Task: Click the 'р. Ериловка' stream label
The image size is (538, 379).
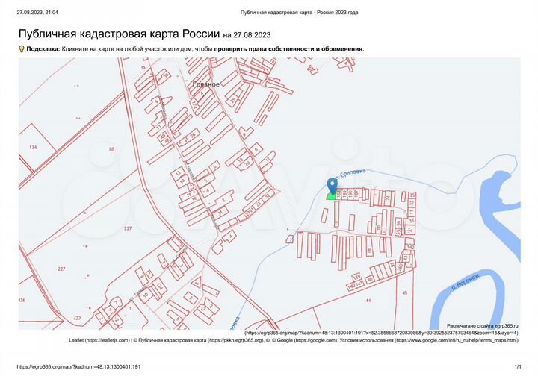Action: [350, 174]
